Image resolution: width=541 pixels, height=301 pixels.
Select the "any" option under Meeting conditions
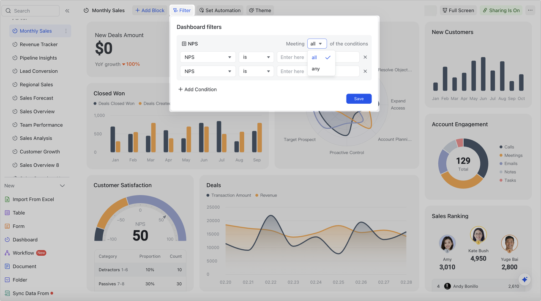315,69
